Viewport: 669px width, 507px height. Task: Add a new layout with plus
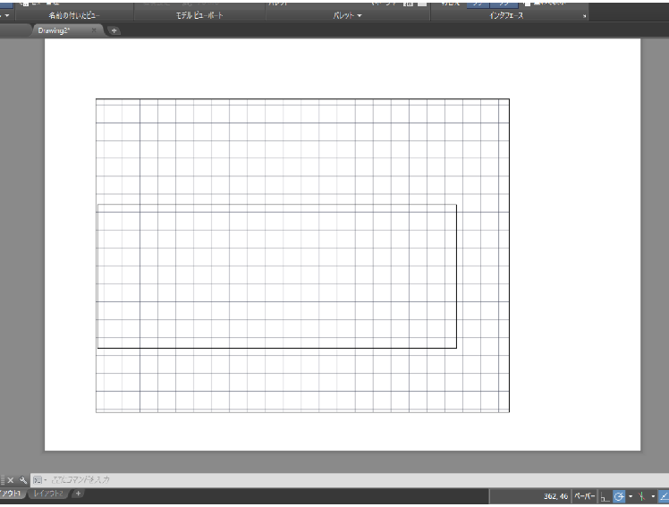(78, 494)
